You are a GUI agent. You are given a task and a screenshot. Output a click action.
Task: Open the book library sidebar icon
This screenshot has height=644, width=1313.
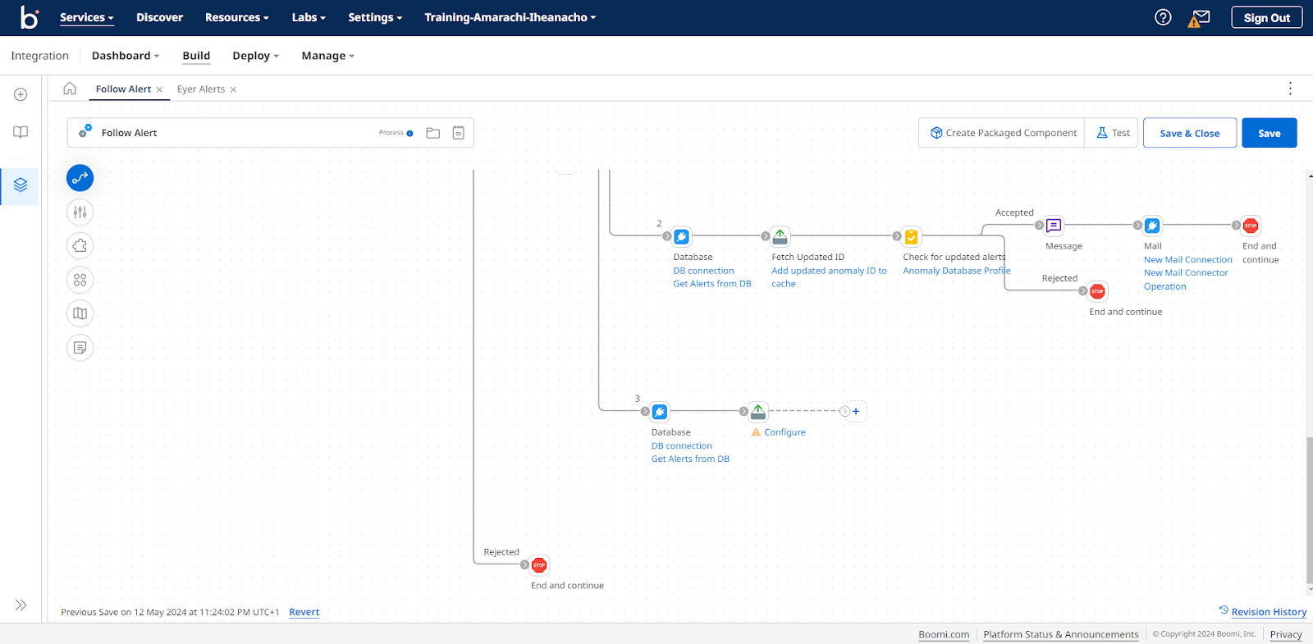(21, 132)
